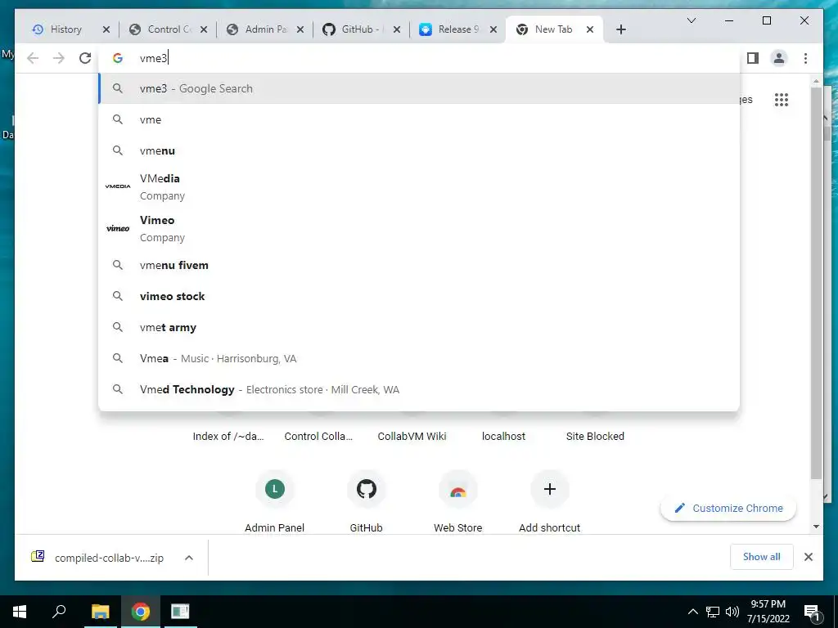Reload the page with the refresh icon
The image size is (838, 628).
[85, 58]
